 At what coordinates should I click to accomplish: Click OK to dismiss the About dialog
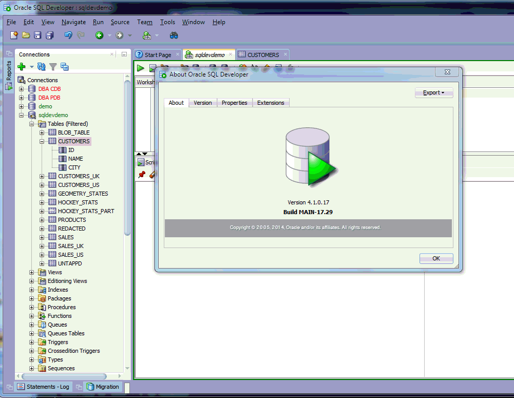click(435, 258)
